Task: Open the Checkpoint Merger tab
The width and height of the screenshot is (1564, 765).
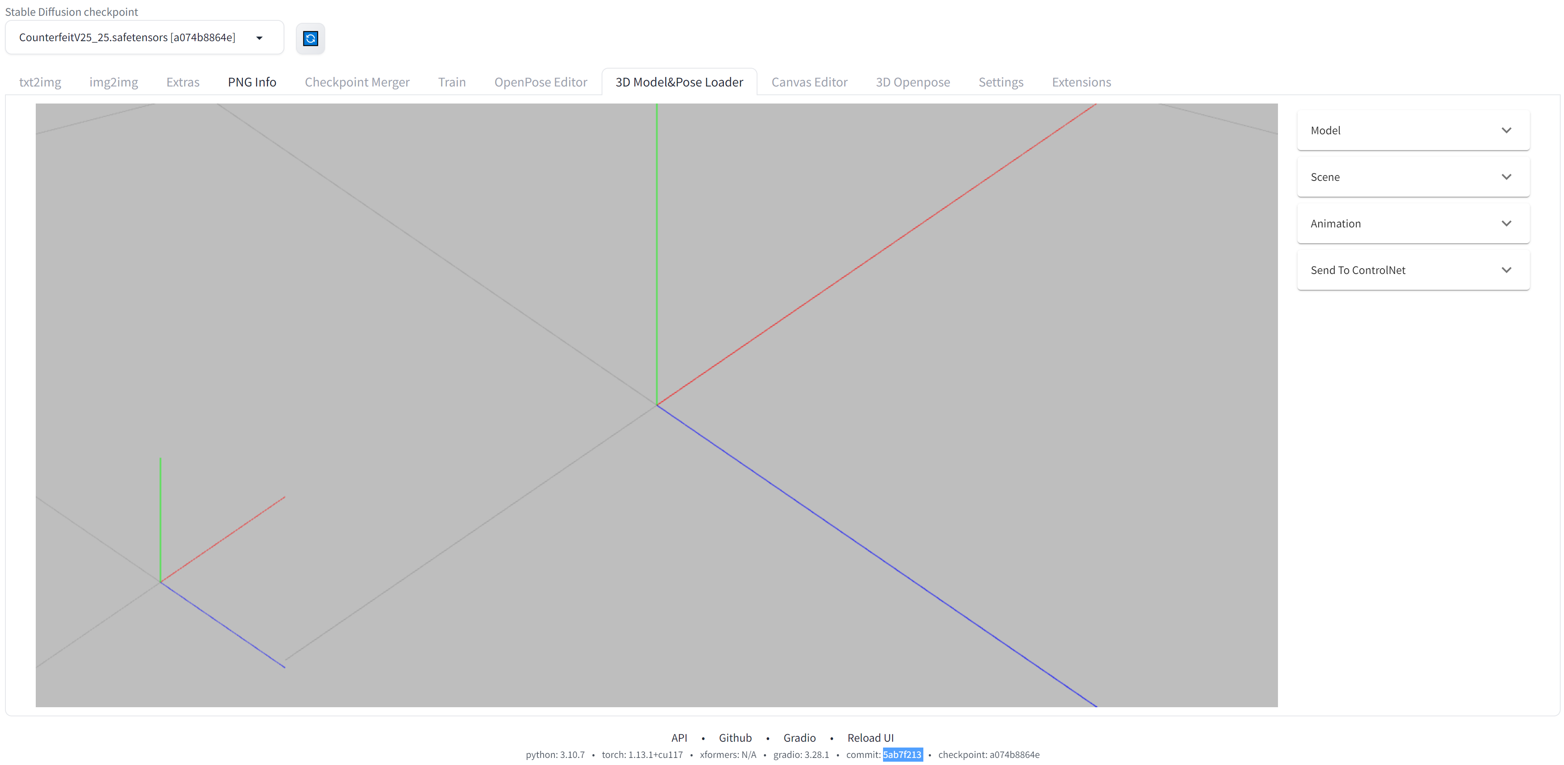Action: click(357, 82)
